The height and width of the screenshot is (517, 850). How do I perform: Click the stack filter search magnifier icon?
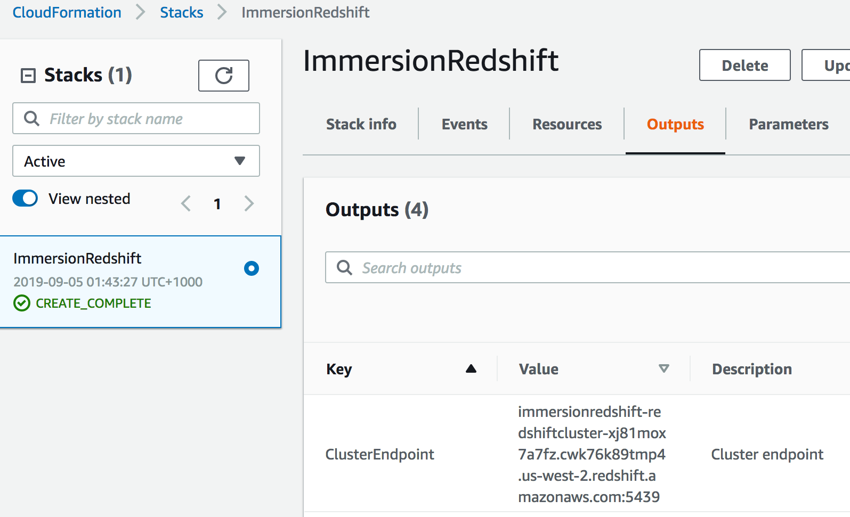pyautogui.click(x=32, y=118)
